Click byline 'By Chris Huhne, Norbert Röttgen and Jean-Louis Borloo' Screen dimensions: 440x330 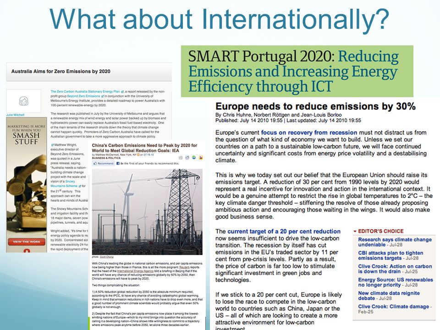pyautogui.click(x=278, y=115)
